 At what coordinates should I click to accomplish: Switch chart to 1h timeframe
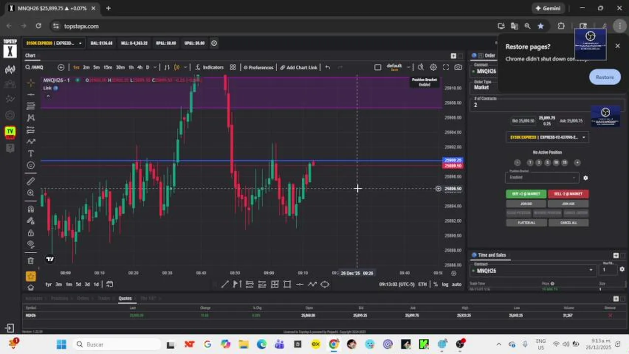(131, 67)
